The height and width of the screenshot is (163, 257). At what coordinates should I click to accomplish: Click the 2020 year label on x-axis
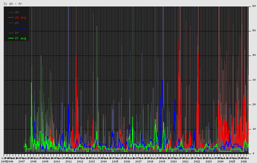pos(174,161)
